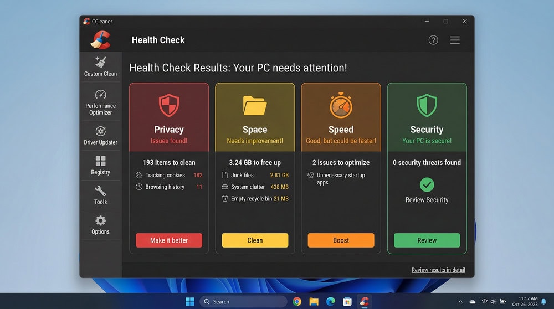Click the Unnecessary startup apps gear icon
The height and width of the screenshot is (309, 554).
point(311,175)
